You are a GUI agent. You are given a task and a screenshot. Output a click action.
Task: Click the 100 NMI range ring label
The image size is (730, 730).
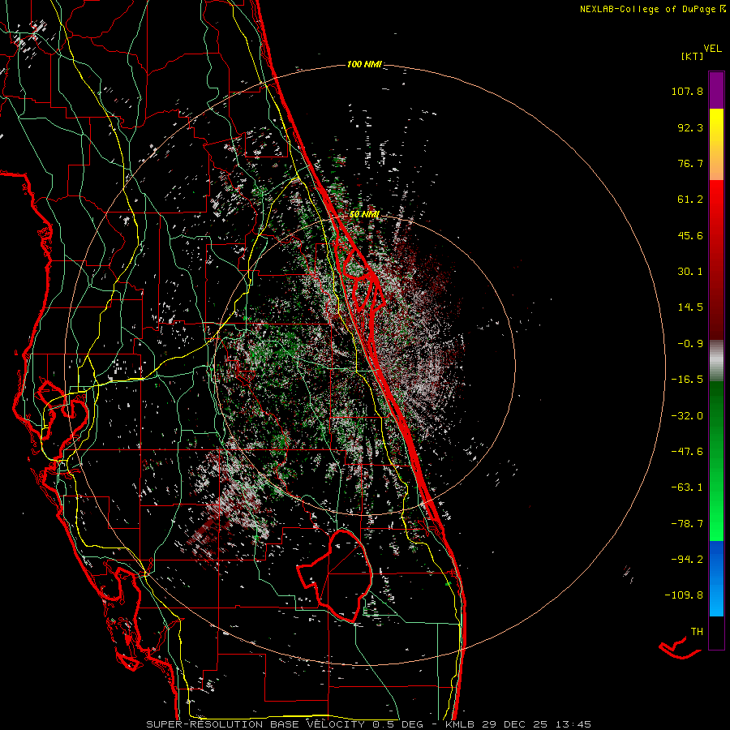(364, 64)
